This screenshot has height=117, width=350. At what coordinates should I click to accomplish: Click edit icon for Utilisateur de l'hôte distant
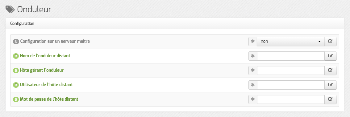[x=330, y=85]
